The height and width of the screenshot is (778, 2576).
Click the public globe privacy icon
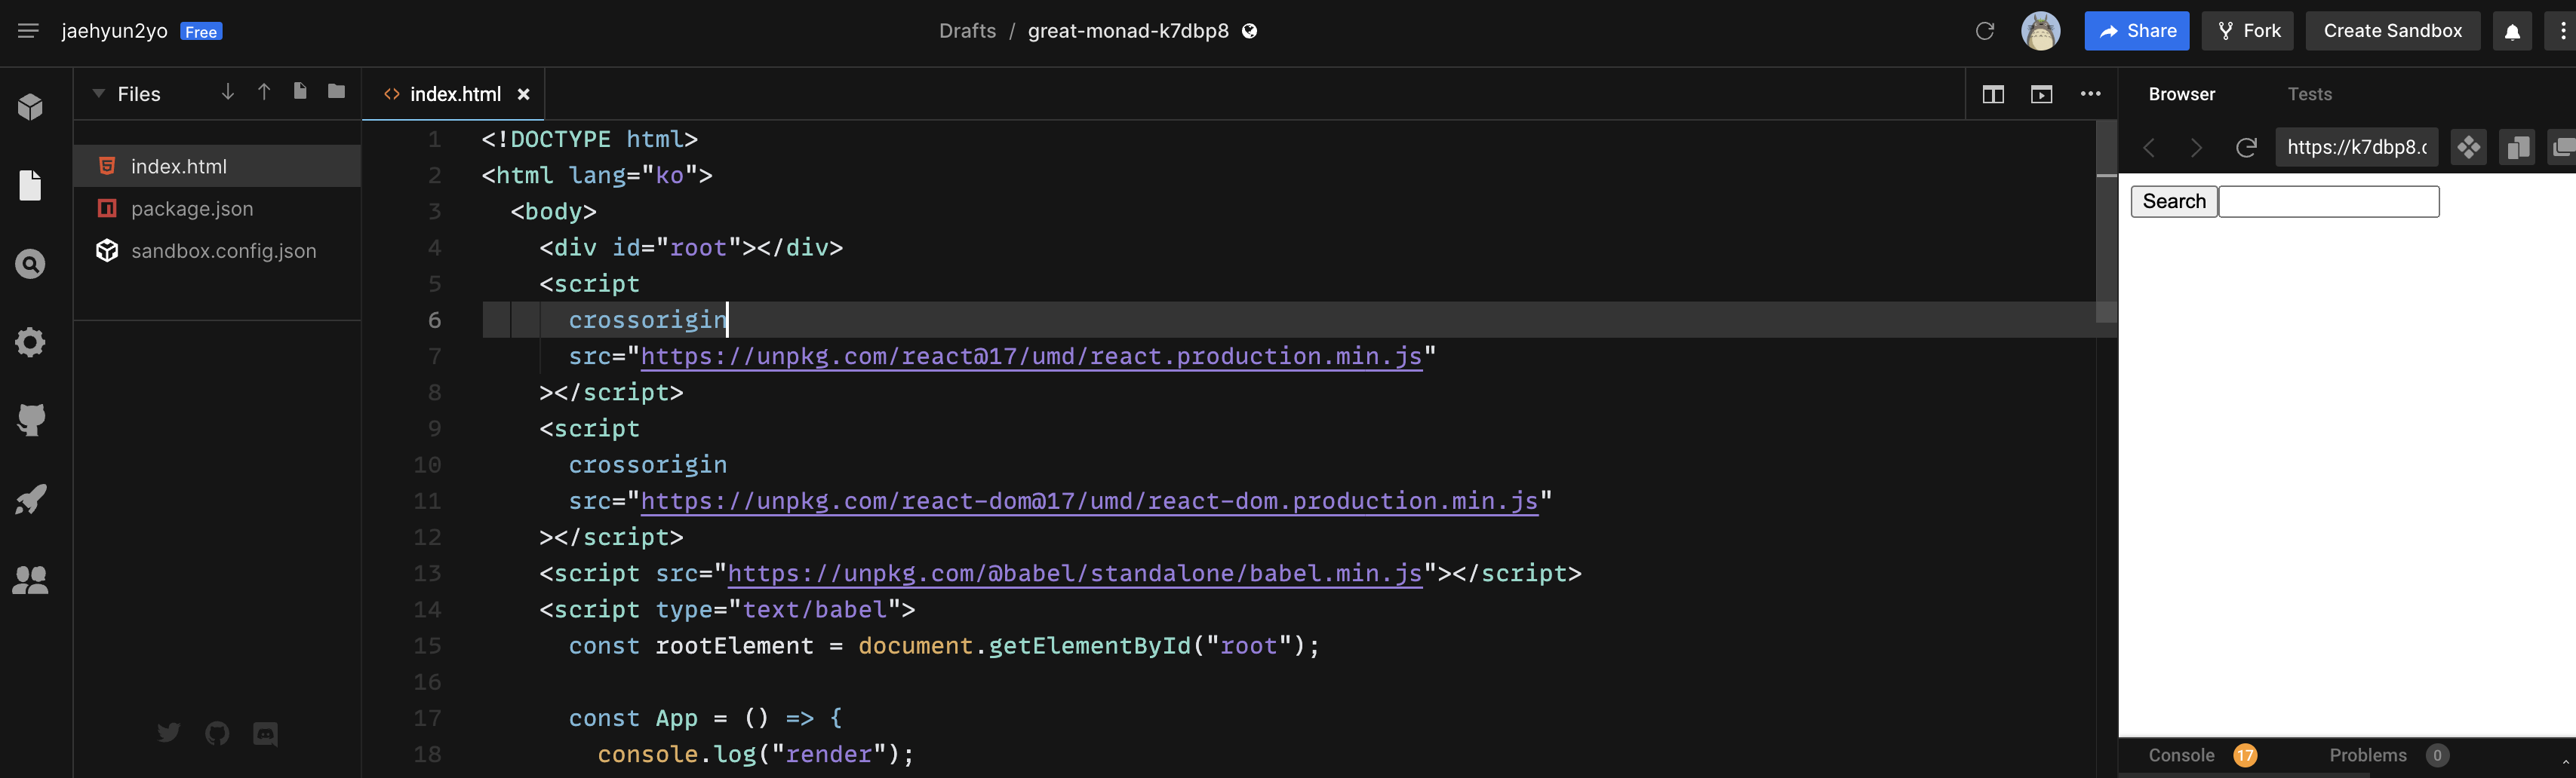[1249, 31]
